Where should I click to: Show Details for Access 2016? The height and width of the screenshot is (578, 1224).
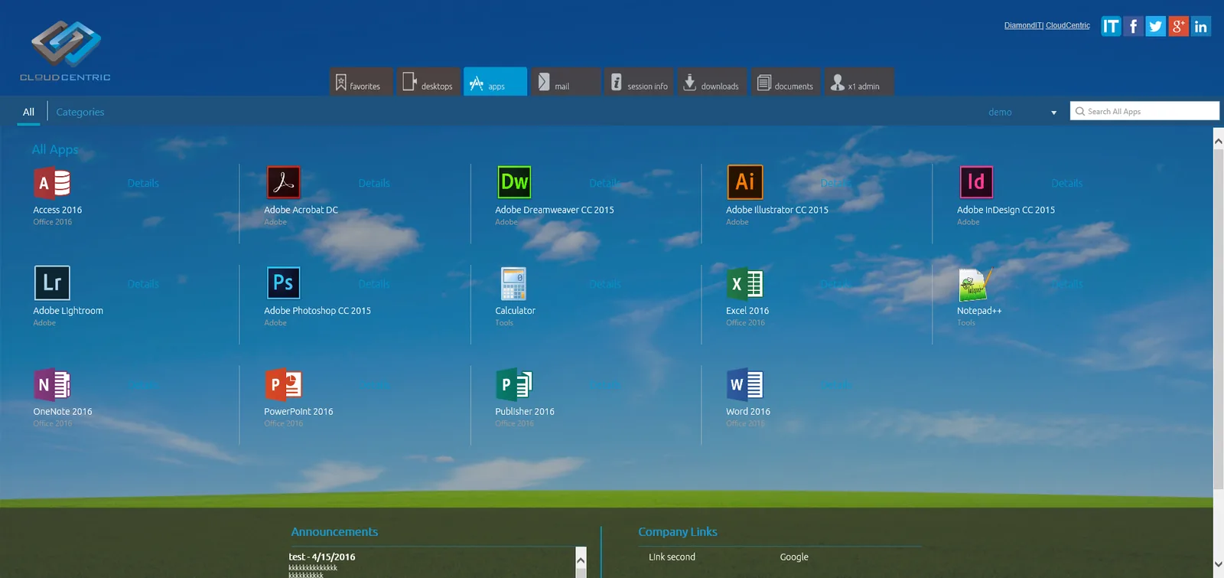pos(143,183)
